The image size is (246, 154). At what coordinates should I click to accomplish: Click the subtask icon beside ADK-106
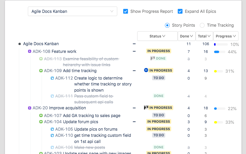tap(52, 147)
